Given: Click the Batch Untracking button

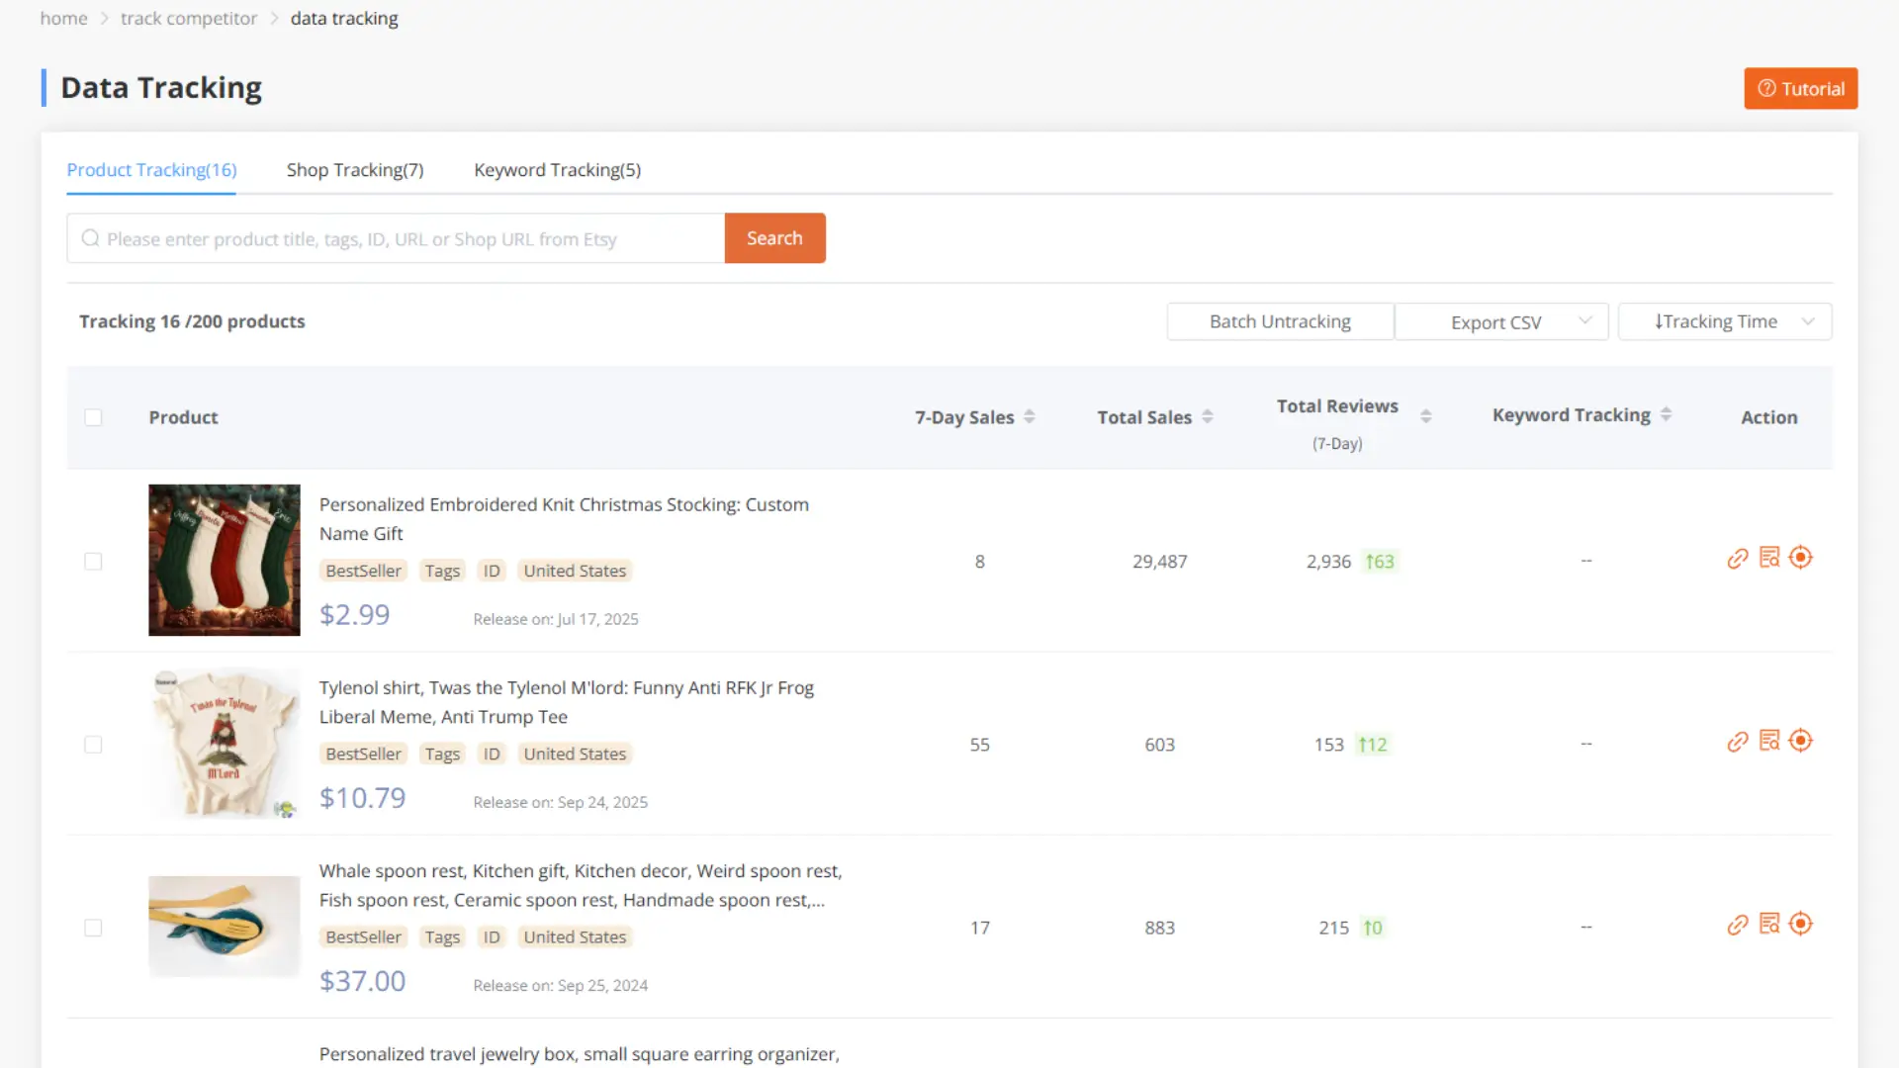Looking at the screenshot, I should (x=1280, y=320).
